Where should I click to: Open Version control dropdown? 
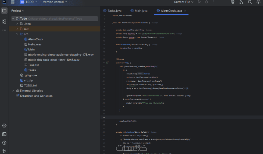[x=55, y=2]
